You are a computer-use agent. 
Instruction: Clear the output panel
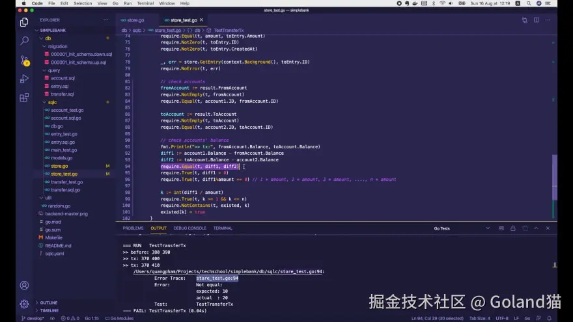click(x=501, y=228)
